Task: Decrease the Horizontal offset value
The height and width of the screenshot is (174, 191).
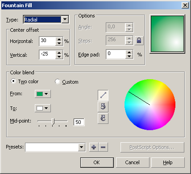Action: tap(59, 43)
